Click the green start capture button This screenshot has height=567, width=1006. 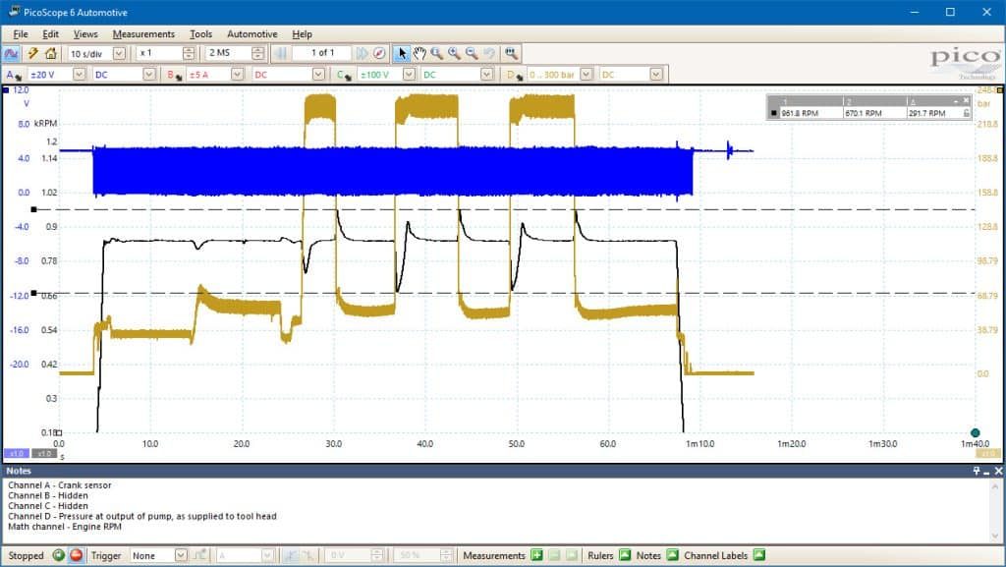pyautogui.click(x=58, y=555)
